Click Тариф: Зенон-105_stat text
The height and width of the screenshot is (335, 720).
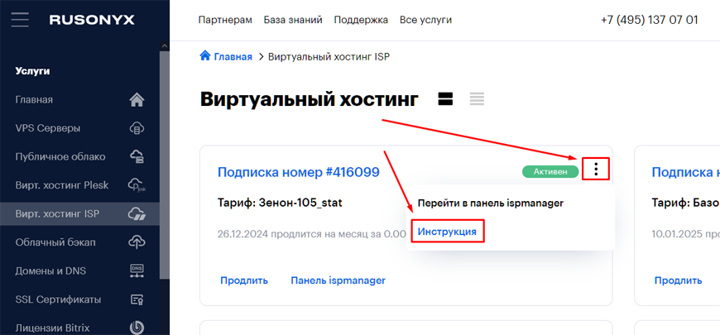(x=280, y=203)
